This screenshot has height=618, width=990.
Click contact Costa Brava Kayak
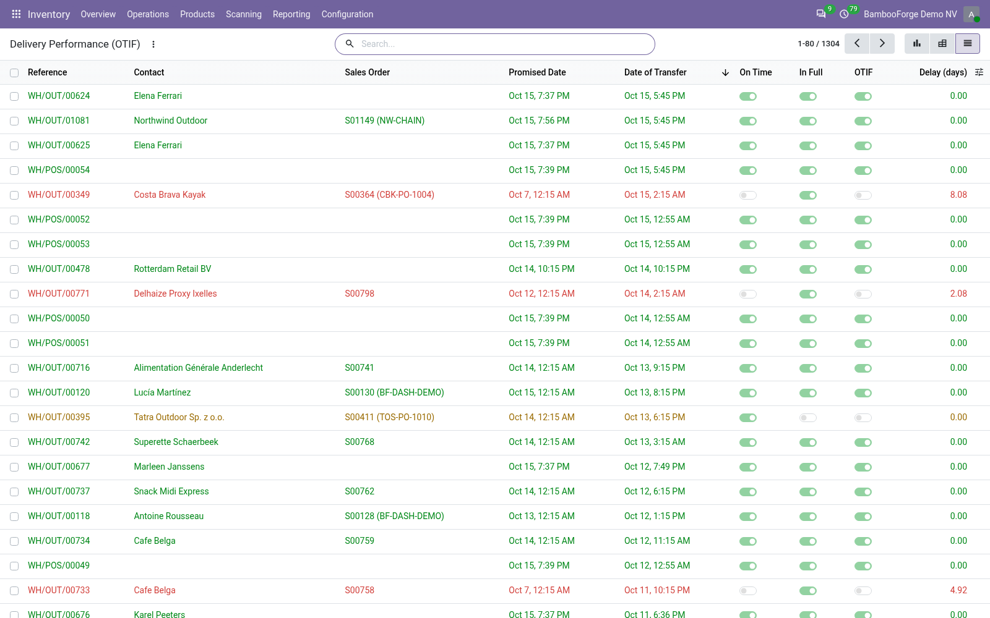pos(170,195)
